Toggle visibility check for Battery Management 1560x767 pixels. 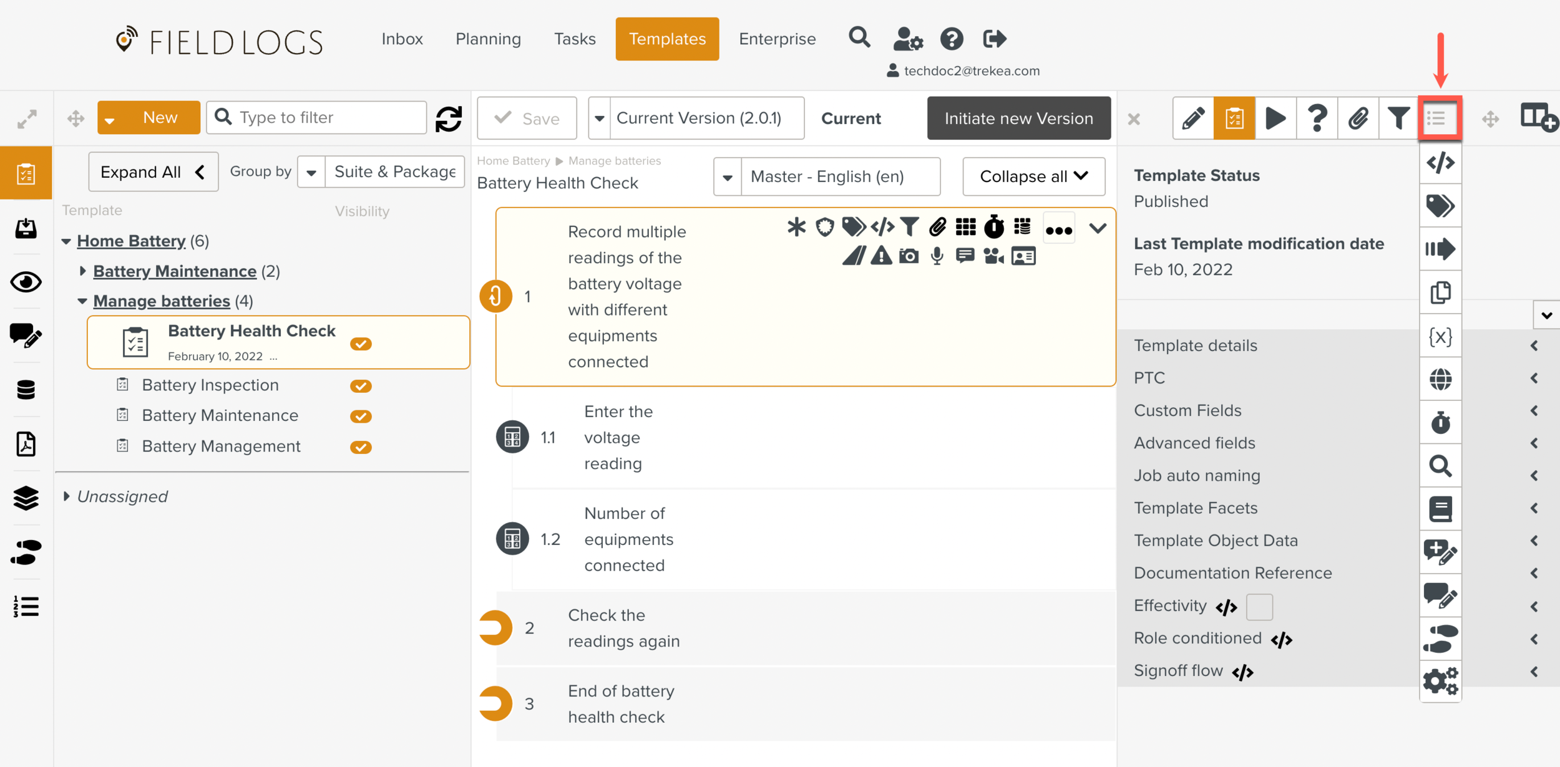tap(361, 447)
